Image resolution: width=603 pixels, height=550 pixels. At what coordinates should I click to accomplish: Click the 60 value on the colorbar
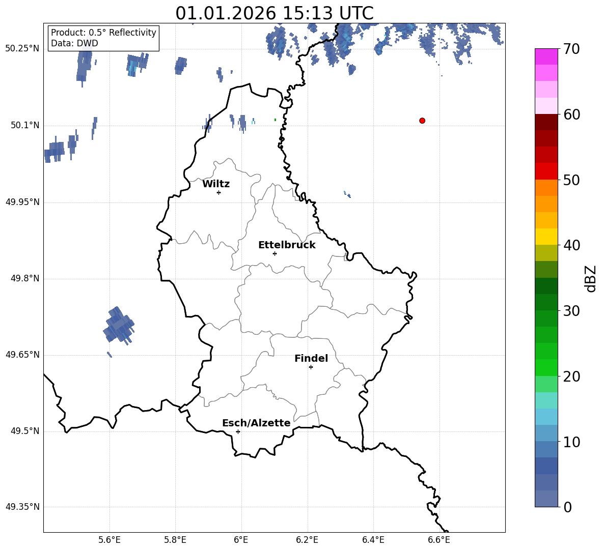tap(571, 114)
